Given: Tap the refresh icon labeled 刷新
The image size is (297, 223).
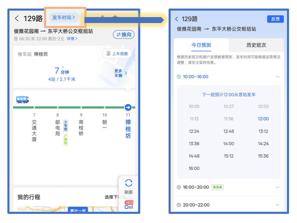Looking at the screenshot, I should tap(128, 183).
